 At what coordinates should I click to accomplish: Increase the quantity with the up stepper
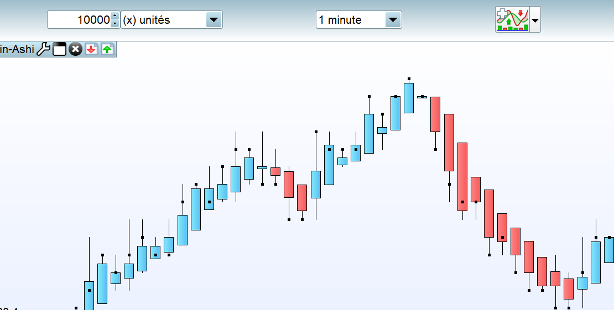[115, 16]
